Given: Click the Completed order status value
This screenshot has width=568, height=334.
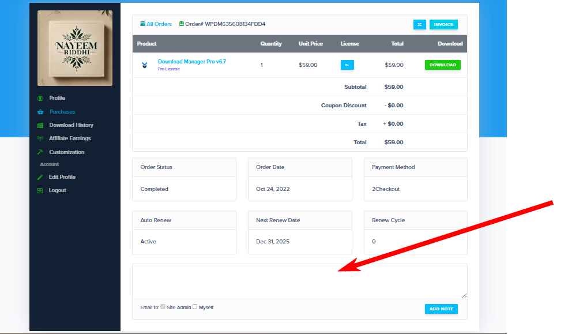Looking at the screenshot, I should tap(155, 189).
